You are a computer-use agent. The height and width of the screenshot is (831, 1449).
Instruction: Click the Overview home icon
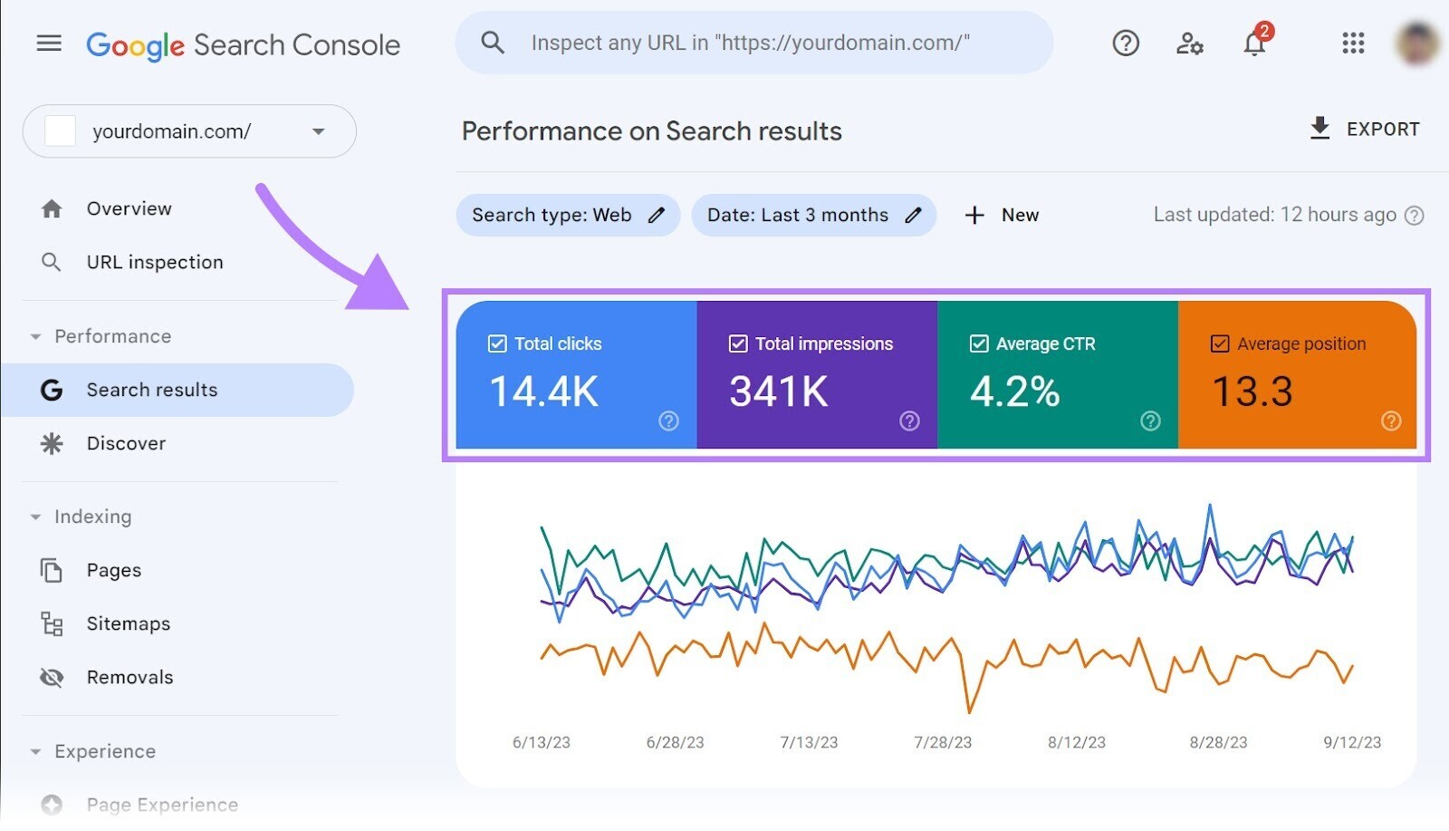52,208
